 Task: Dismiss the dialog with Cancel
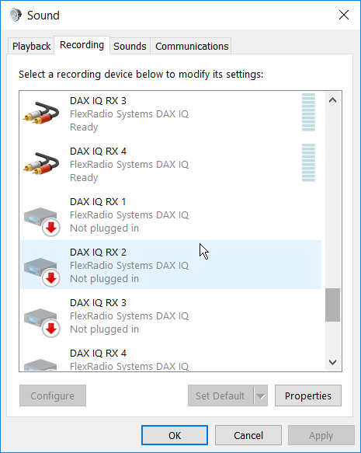[x=248, y=435]
